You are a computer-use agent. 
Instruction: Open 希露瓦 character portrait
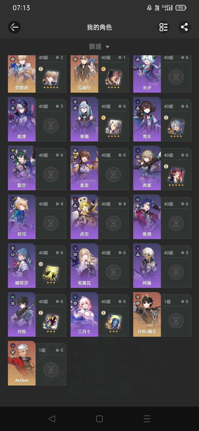point(84,265)
